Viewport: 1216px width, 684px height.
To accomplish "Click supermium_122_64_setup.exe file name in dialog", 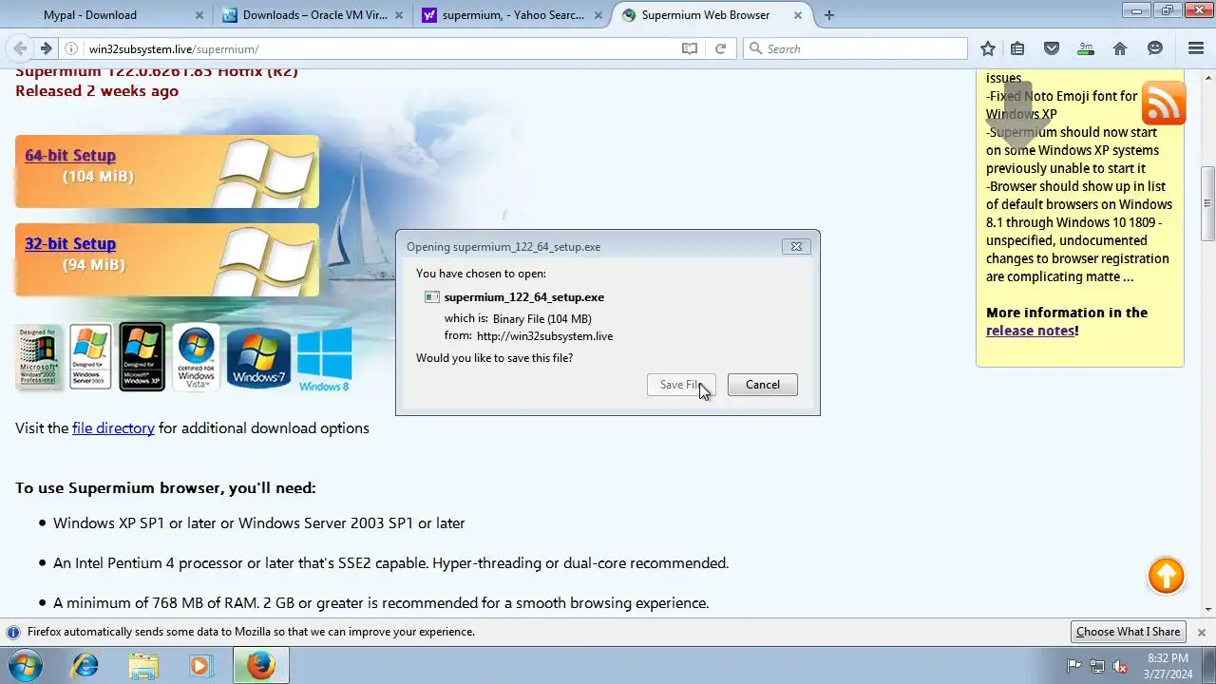I will (x=524, y=297).
